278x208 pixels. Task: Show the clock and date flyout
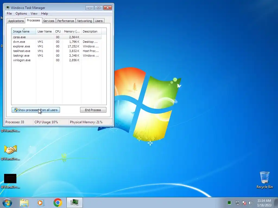pos(264,203)
